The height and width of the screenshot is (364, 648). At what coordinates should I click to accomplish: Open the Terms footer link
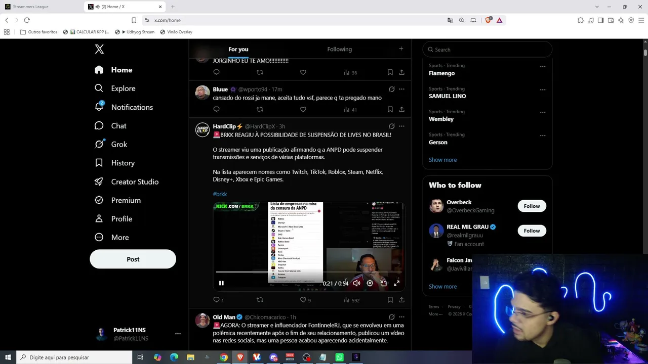coord(434,307)
